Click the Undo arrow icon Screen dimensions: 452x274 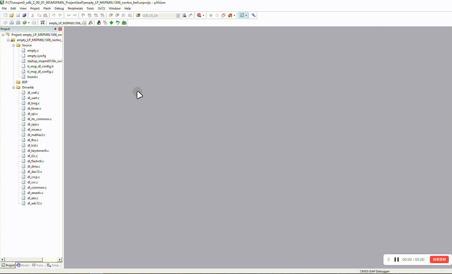(x=54, y=15)
